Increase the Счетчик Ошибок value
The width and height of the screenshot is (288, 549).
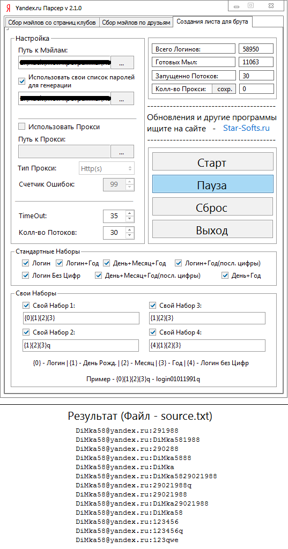pos(130,182)
